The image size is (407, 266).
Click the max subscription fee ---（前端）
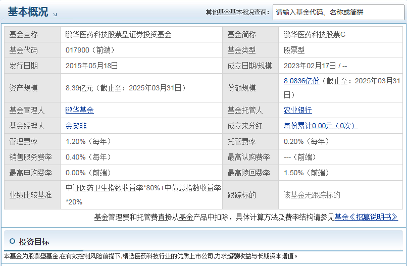click(x=300, y=157)
